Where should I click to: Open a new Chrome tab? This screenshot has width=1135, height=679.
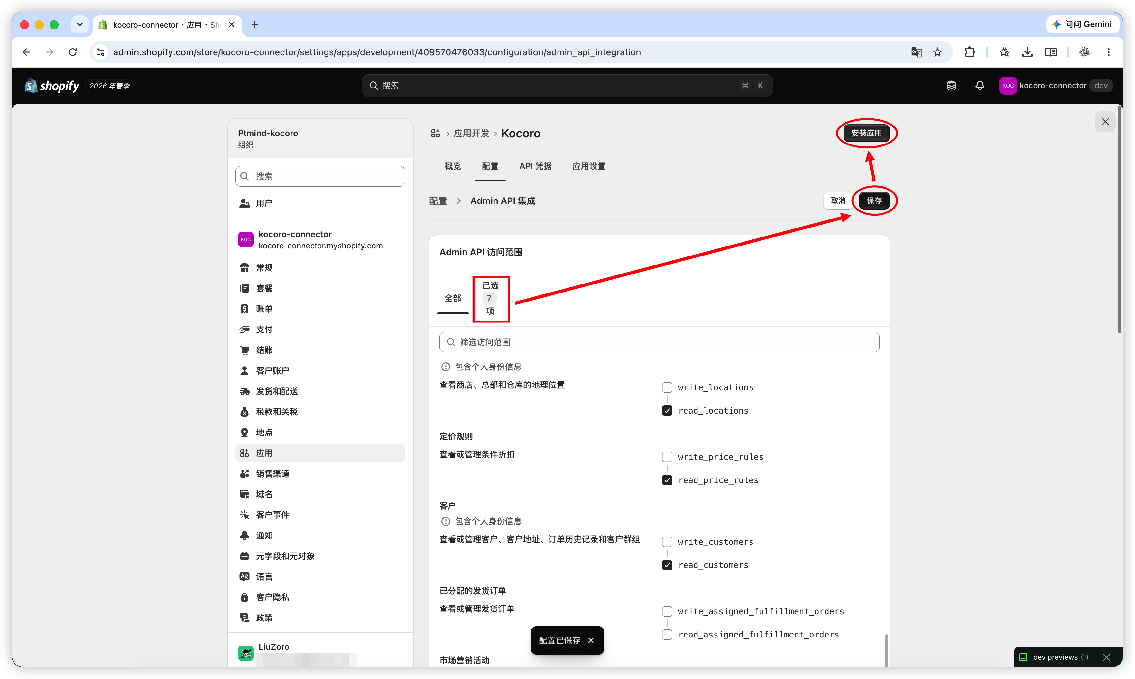tap(255, 25)
